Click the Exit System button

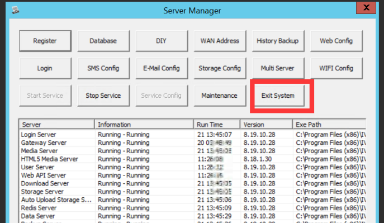279,96
